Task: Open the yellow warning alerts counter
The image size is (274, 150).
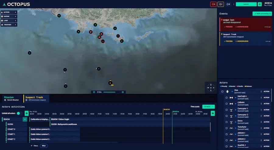Action: [x=221, y=4]
